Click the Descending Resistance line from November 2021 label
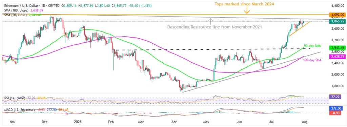Viewport: 347px width, 127px height. coord(214,27)
